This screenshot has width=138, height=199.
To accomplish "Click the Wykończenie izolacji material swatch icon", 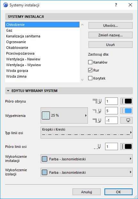I will 44,172.
